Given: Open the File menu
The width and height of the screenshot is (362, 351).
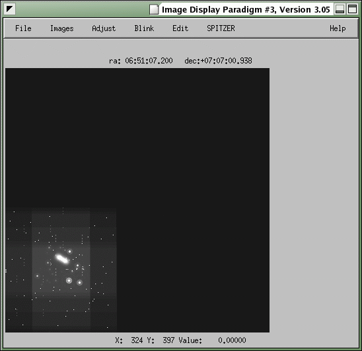Looking at the screenshot, I should coord(23,28).
